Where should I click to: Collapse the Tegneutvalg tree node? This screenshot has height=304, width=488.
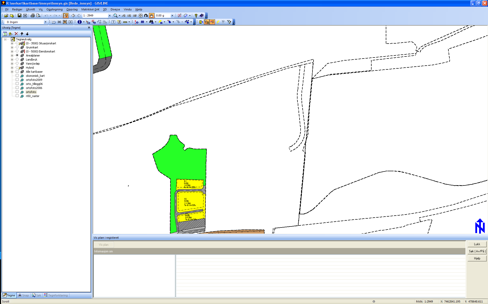[5, 39]
